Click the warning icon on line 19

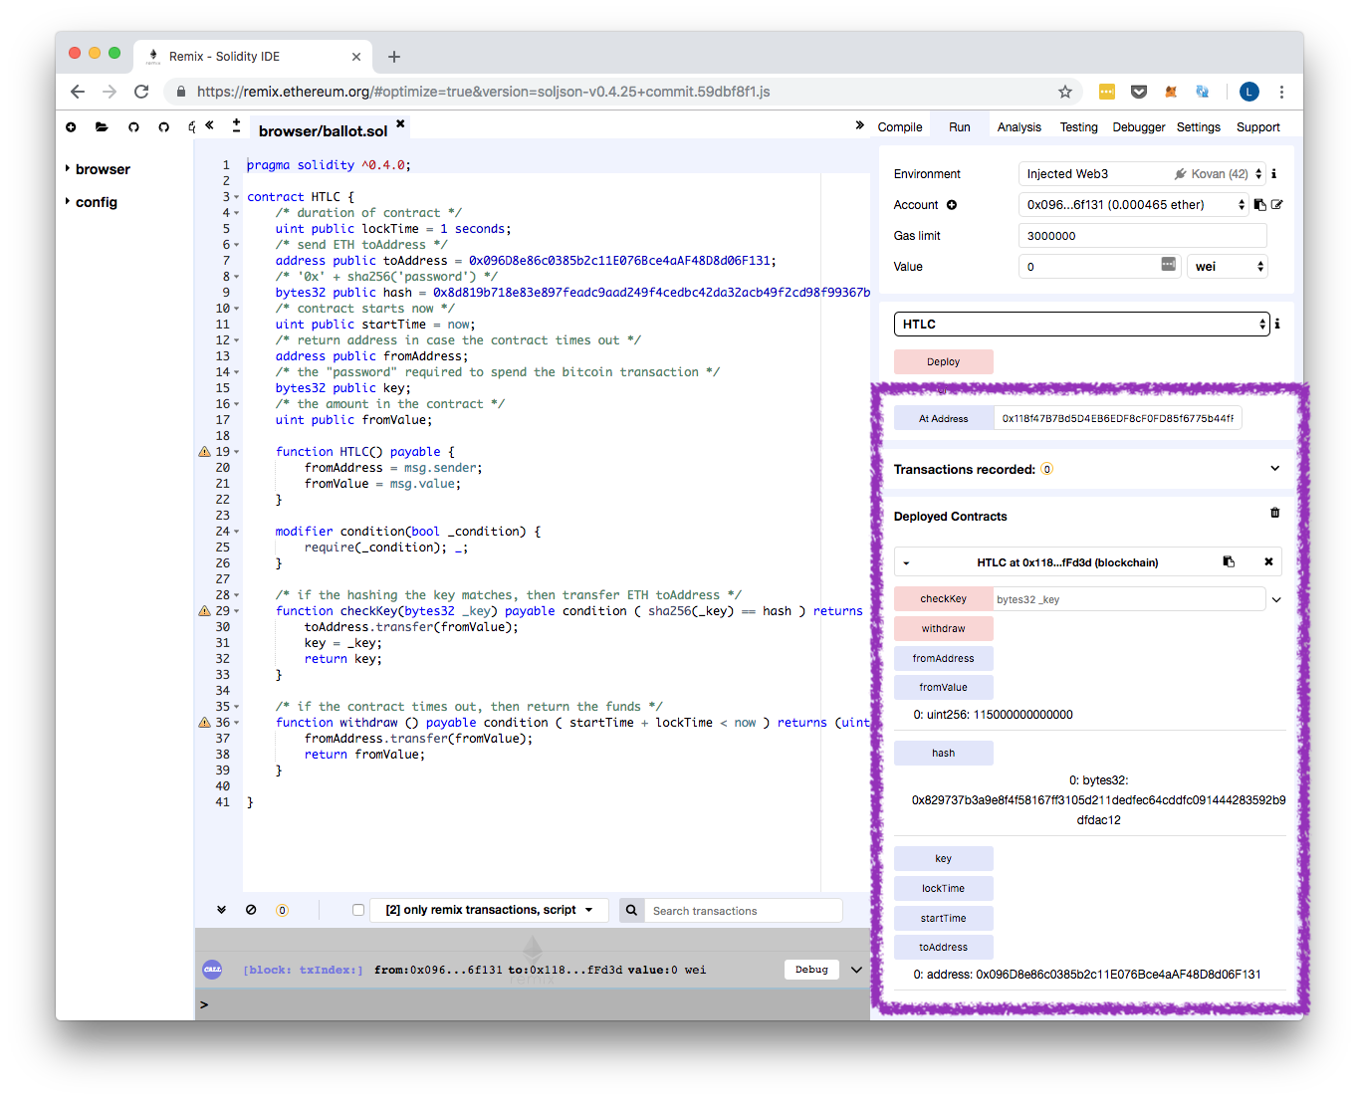[204, 452]
